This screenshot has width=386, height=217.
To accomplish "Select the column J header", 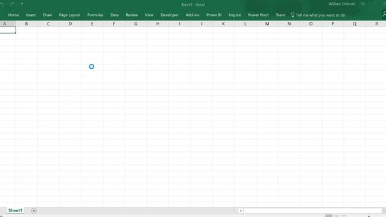I will [201, 24].
